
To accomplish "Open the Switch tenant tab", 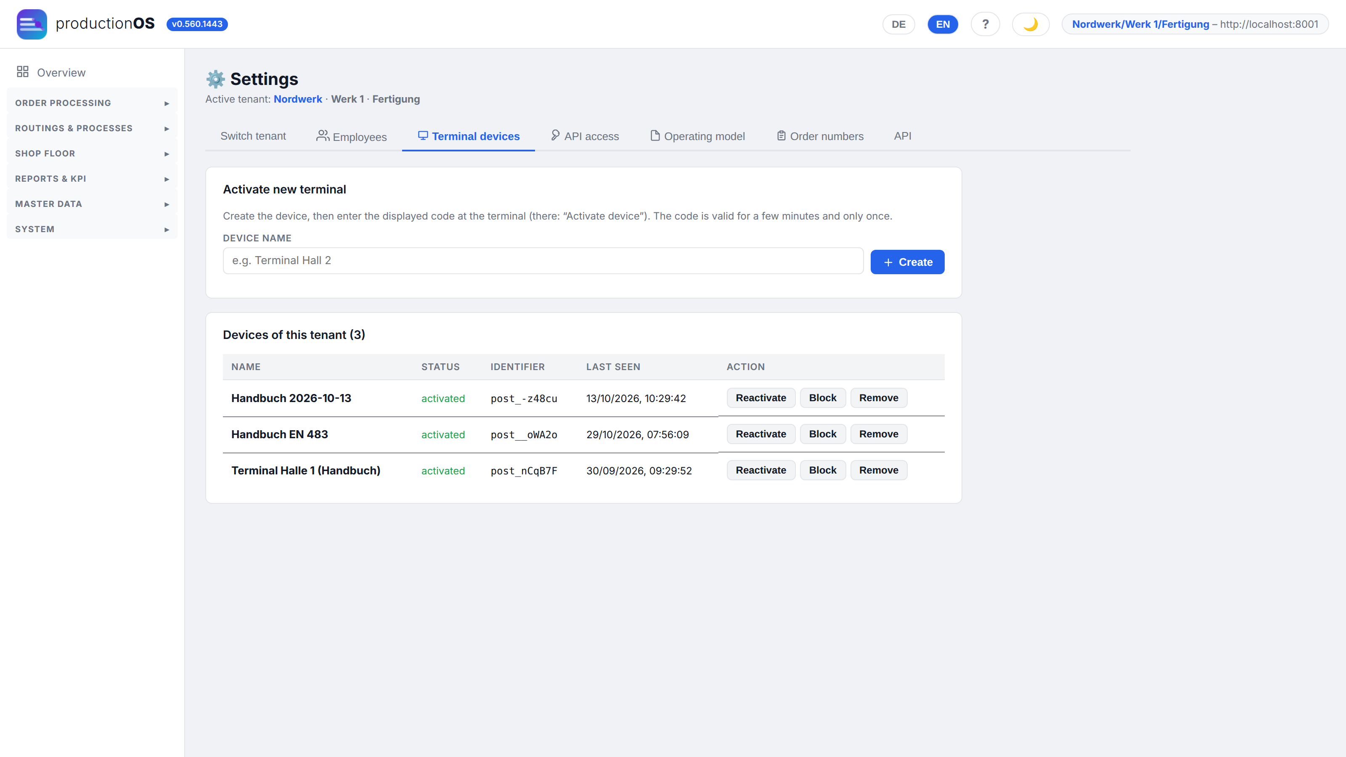I will coord(253,136).
